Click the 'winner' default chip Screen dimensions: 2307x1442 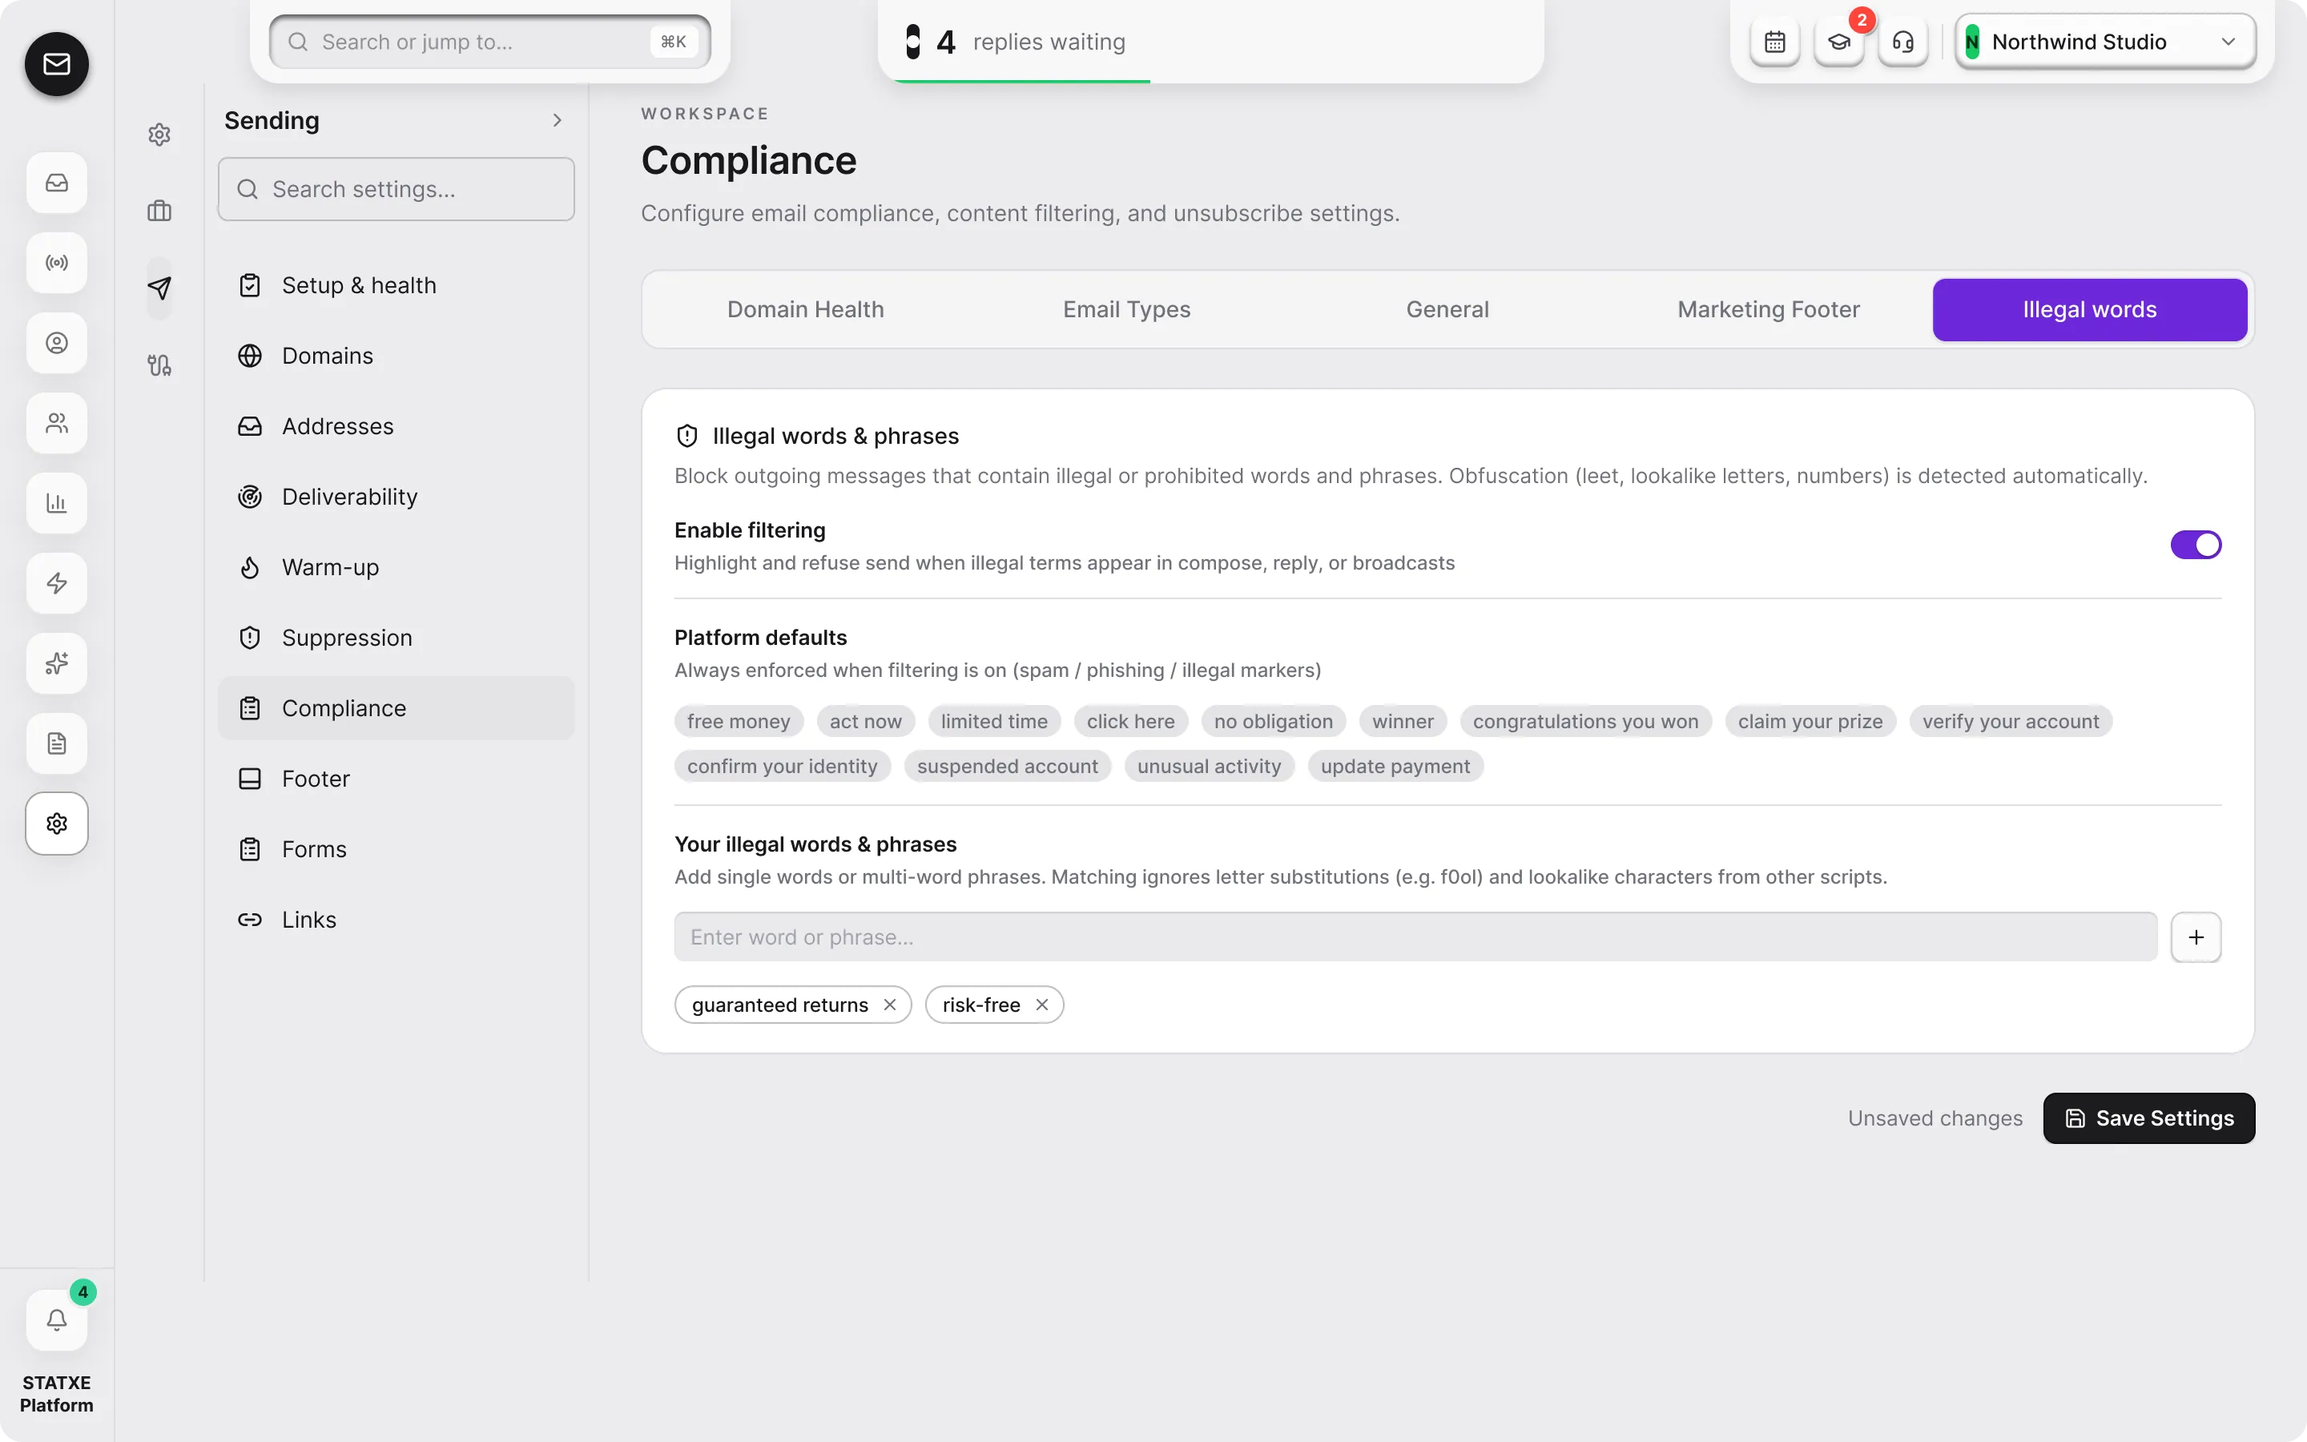[1403, 721]
